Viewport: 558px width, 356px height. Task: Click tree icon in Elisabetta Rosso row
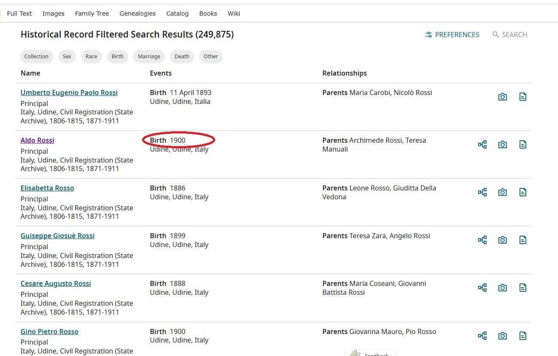pyautogui.click(x=482, y=193)
